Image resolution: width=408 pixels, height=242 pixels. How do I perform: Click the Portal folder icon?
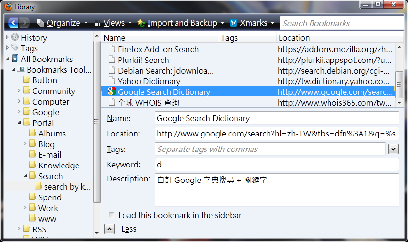(27, 122)
